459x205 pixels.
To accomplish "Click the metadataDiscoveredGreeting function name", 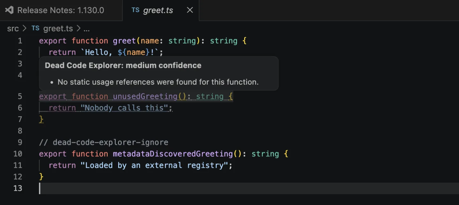I will 173,154.
